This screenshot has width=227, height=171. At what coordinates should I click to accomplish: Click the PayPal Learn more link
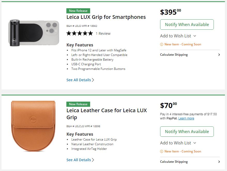pyautogui.click(x=186, y=118)
